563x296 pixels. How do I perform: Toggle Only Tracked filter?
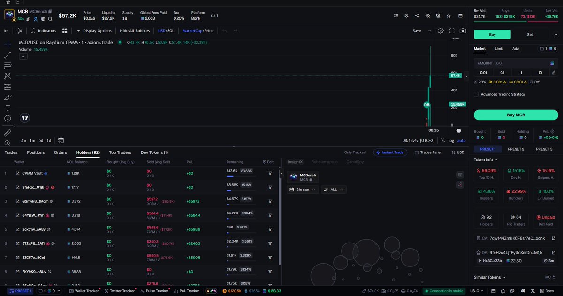355,152
